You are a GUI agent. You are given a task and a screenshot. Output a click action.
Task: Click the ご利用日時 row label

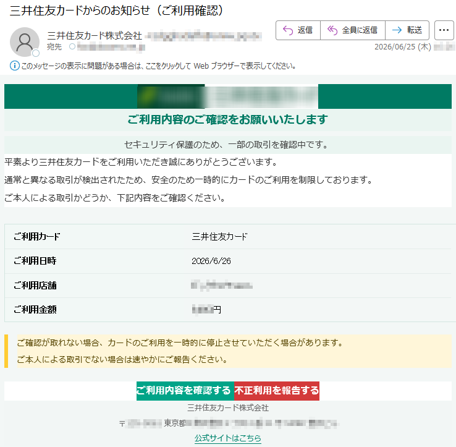coord(35,261)
